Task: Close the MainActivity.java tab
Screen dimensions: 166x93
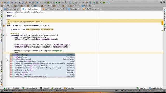Action: (19, 9)
